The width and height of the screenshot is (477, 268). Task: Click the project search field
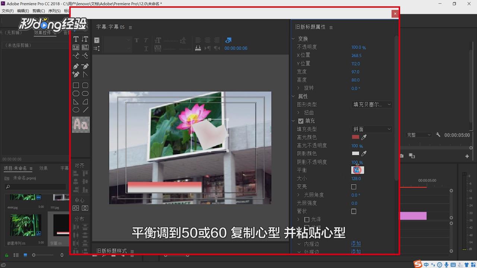(x=35, y=187)
